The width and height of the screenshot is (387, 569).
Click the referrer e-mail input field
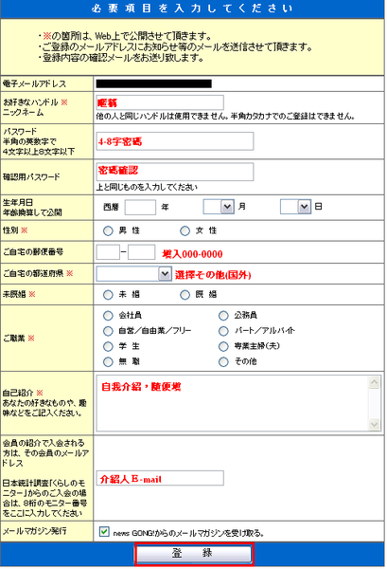pos(160,478)
